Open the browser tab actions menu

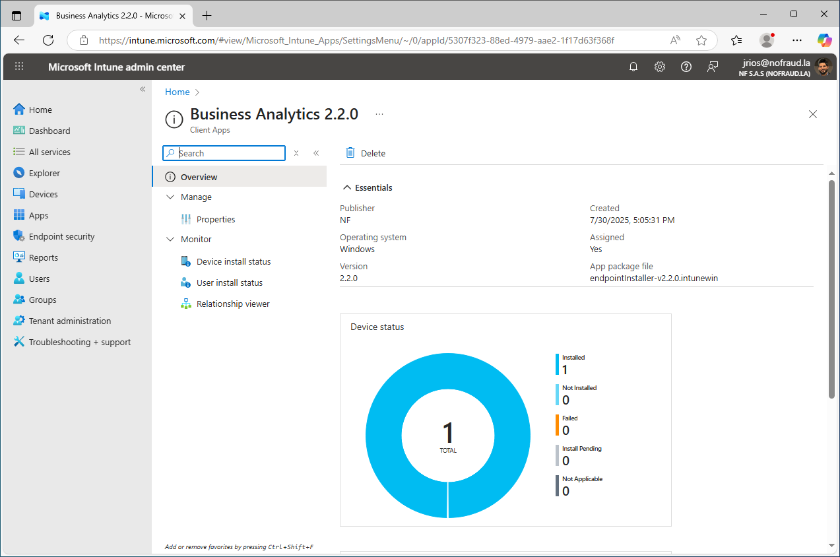[x=16, y=15]
